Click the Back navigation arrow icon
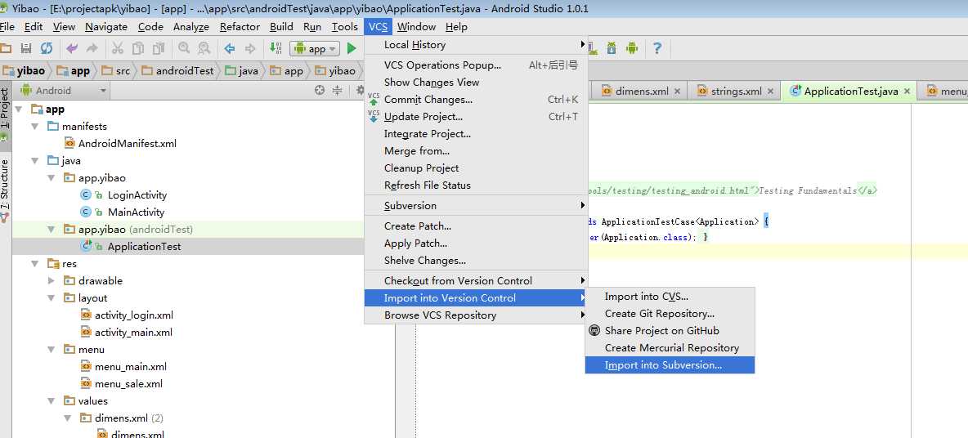Image resolution: width=968 pixels, height=438 pixels. 230,49
